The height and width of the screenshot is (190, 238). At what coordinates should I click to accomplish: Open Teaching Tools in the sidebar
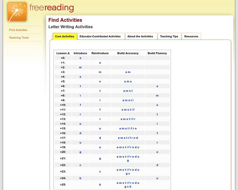19,38
